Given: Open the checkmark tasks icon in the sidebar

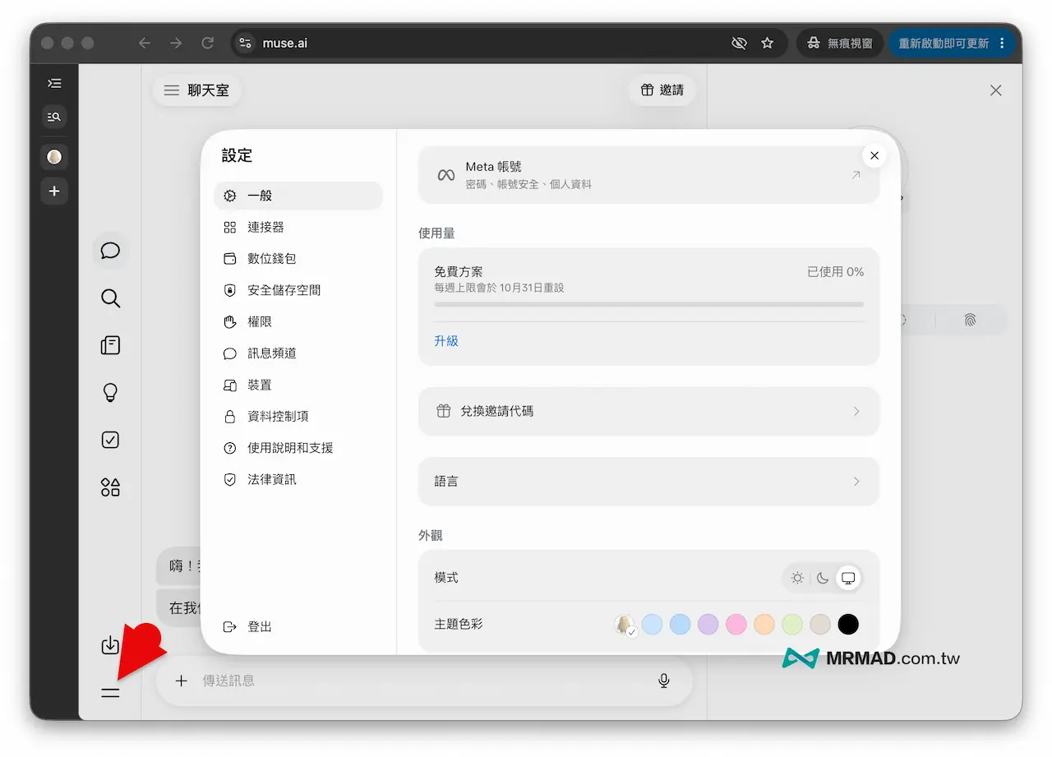Looking at the screenshot, I should (x=110, y=440).
